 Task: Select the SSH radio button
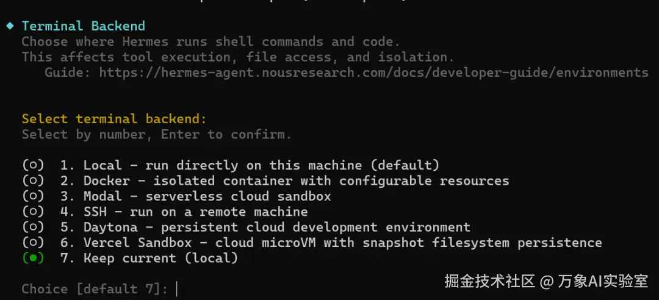click(x=33, y=212)
